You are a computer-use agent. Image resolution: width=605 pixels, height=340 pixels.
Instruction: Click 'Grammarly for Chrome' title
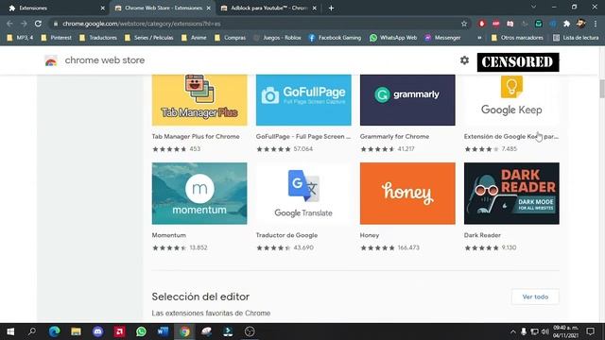394,136
